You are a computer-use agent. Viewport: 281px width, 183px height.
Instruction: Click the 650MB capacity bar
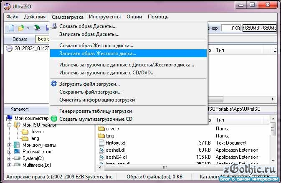point(259,28)
